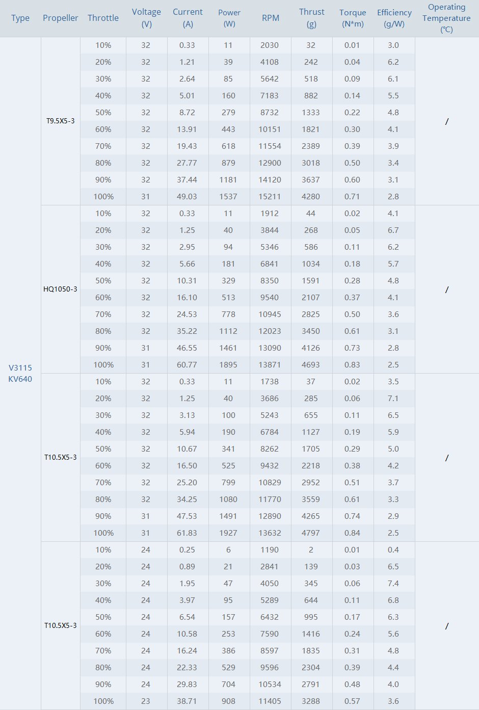Click the Propeller column header
This screenshot has height=710, width=479.
[61, 18]
